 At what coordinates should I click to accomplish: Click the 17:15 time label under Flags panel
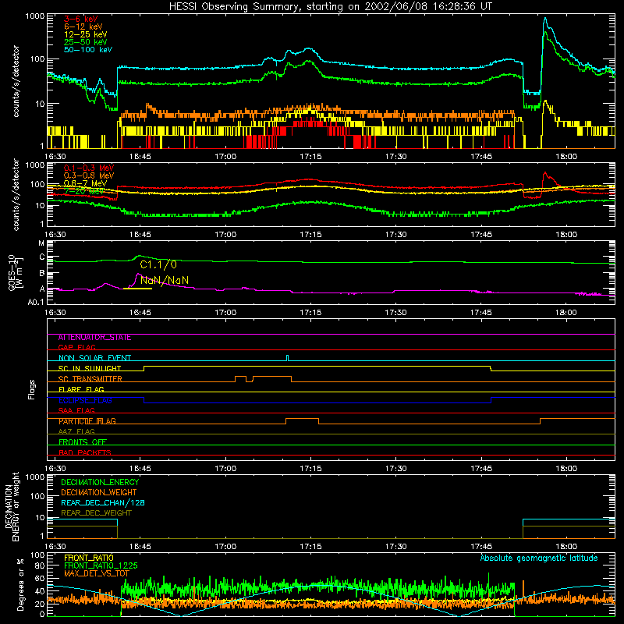tap(310, 469)
